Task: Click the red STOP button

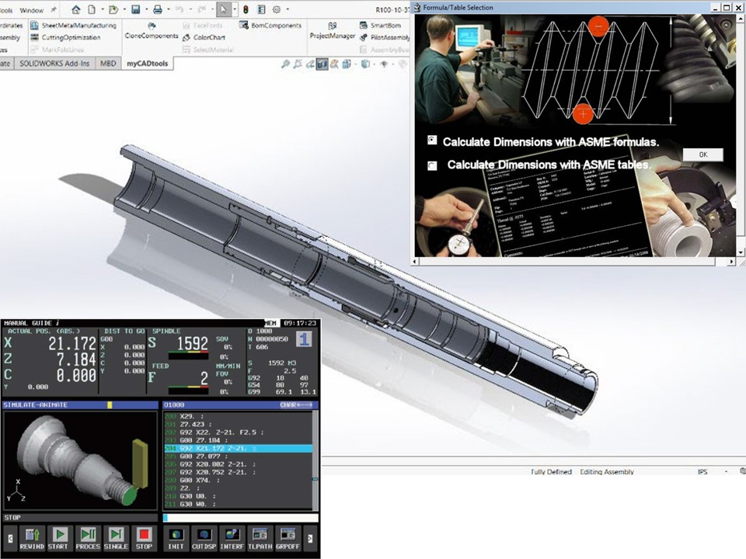Action: 144,539
